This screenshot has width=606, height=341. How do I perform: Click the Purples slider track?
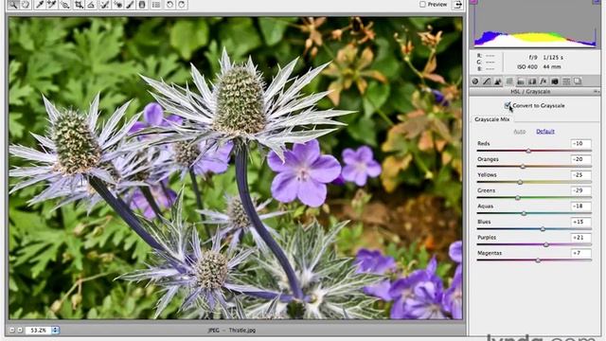coord(534,244)
